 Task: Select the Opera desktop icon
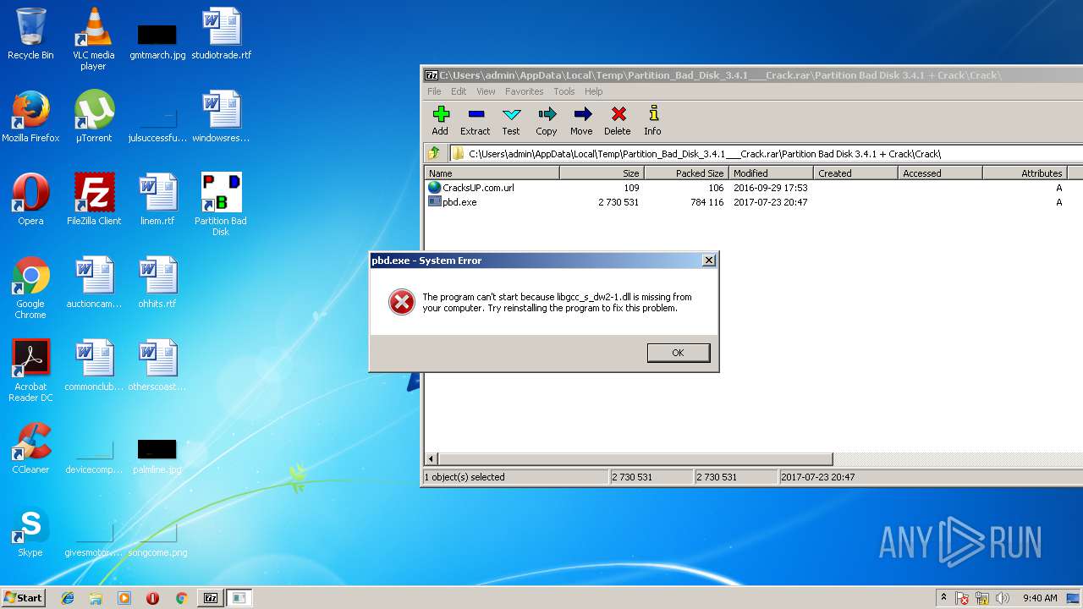[30, 200]
